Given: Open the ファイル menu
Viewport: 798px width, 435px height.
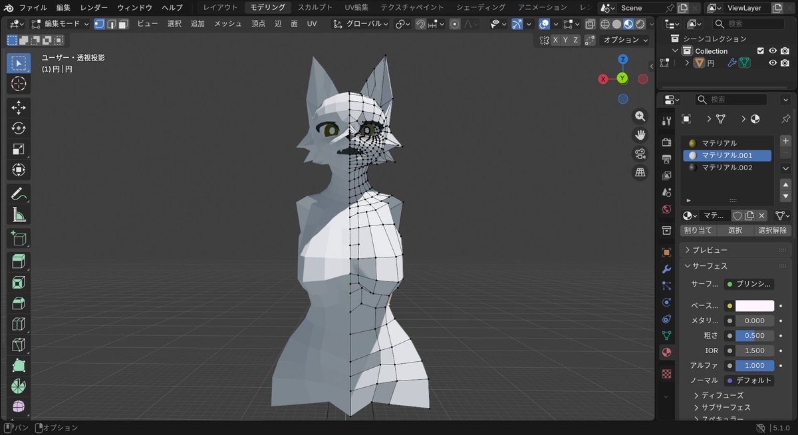Looking at the screenshot, I should [x=33, y=8].
